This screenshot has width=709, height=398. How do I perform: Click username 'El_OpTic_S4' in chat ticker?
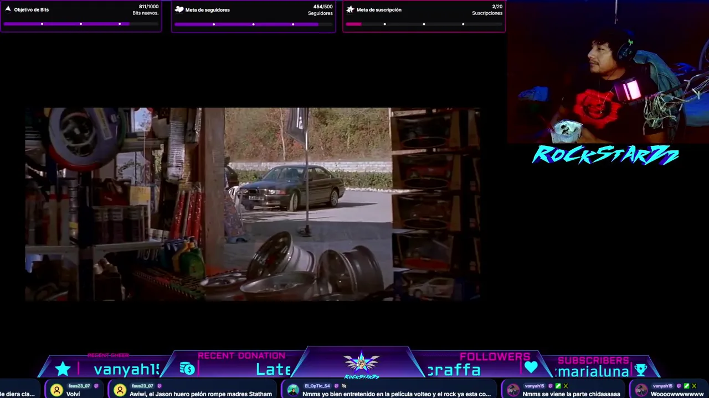click(x=317, y=386)
